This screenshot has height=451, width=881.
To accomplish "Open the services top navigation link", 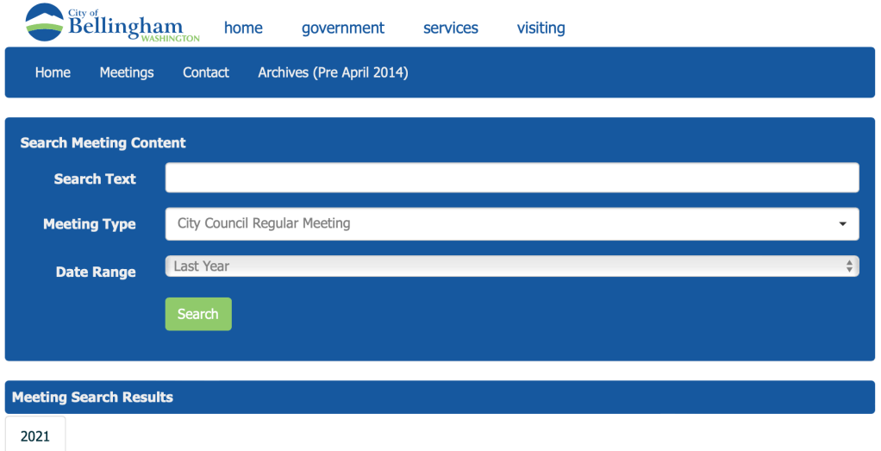I will (450, 28).
